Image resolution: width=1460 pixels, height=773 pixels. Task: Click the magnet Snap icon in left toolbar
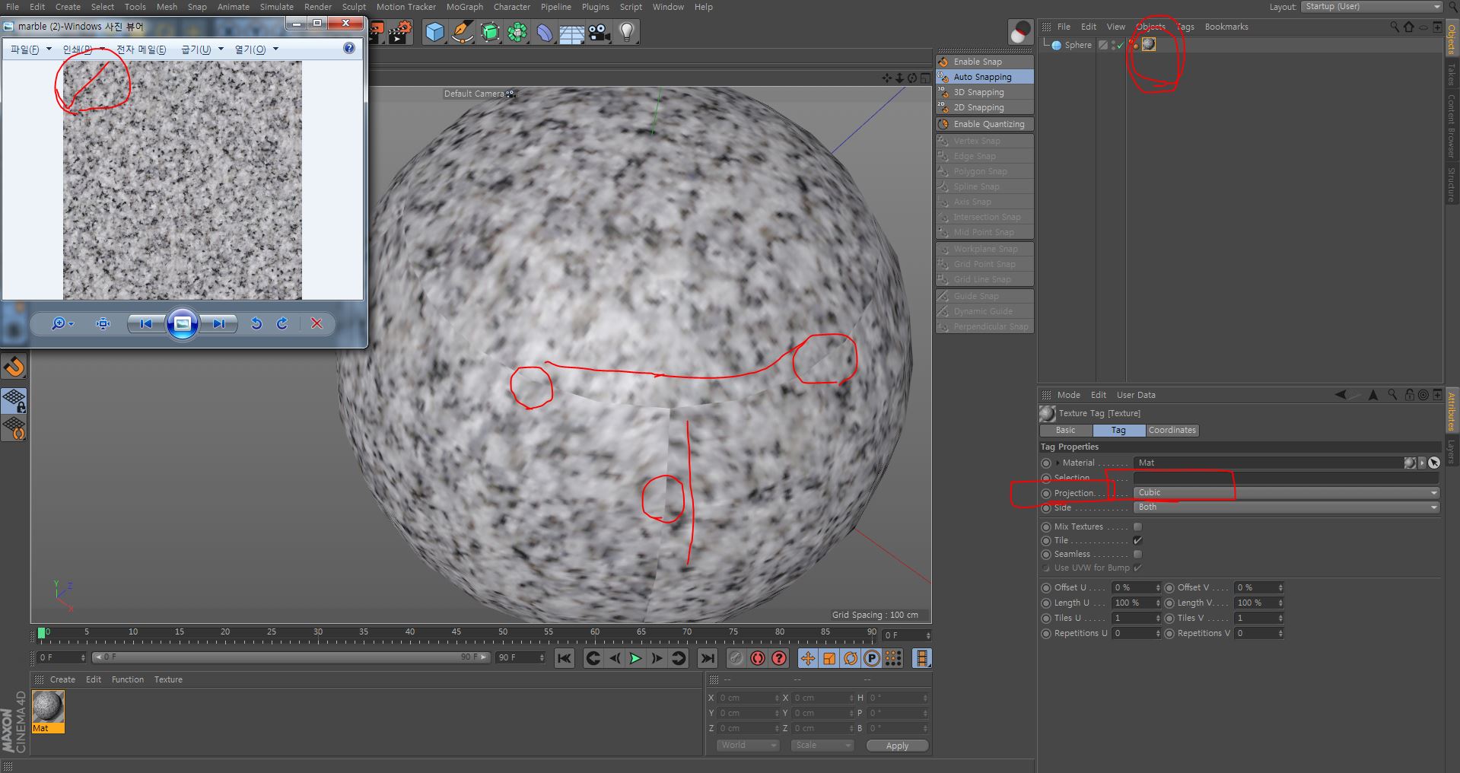click(14, 367)
